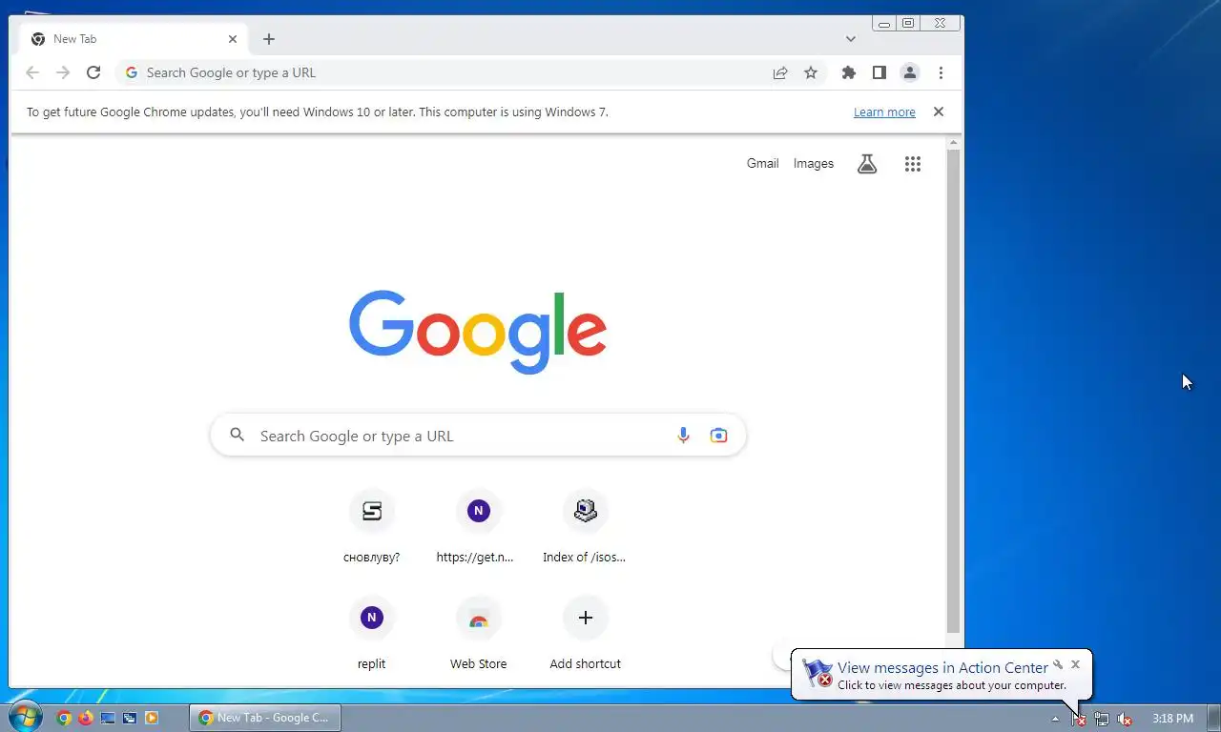This screenshot has width=1221, height=732.
Task: Open the Google apps grid
Action: [x=913, y=164]
